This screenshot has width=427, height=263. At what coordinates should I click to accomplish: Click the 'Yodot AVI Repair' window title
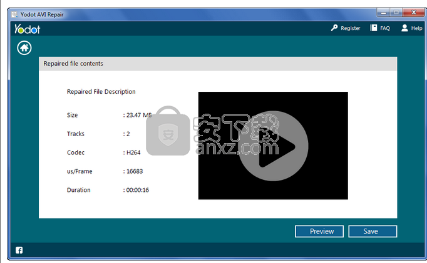pyautogui.click(x=42, y=14)
